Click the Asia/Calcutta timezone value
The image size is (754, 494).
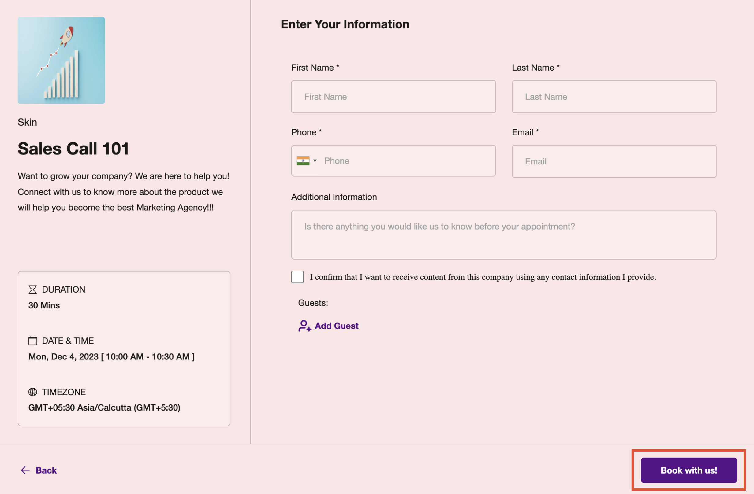104,407
